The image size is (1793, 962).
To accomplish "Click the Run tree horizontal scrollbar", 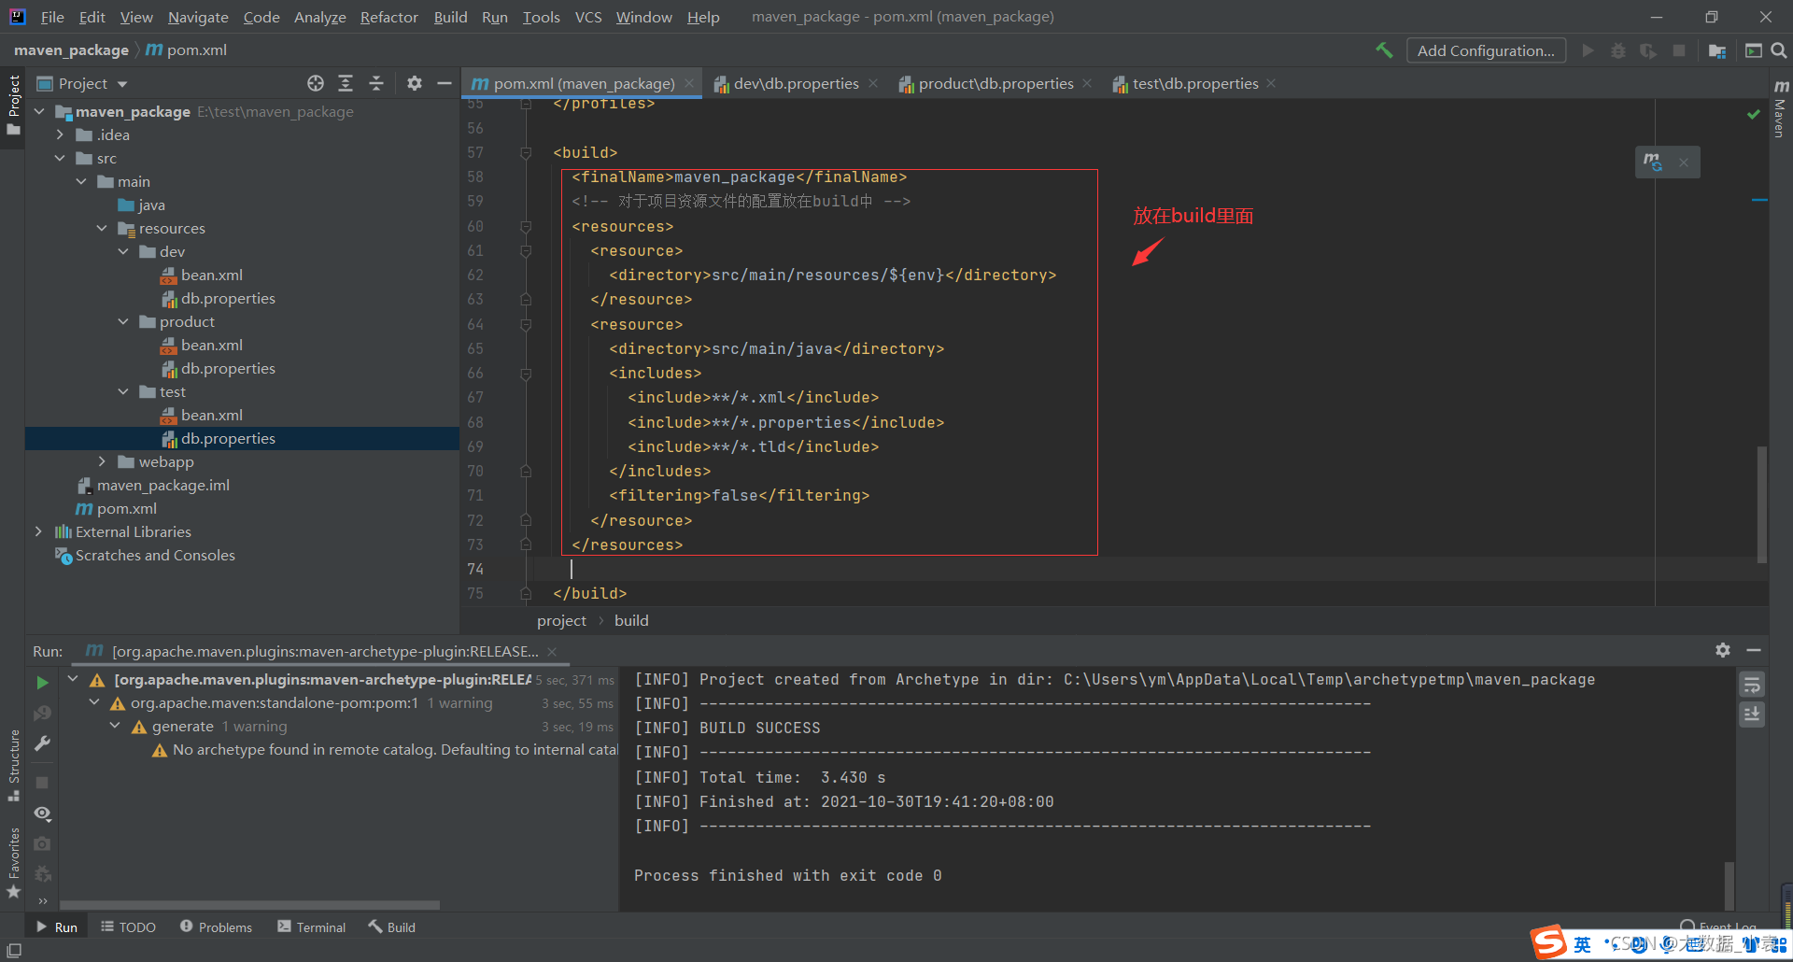I will (x=250, y=904).
